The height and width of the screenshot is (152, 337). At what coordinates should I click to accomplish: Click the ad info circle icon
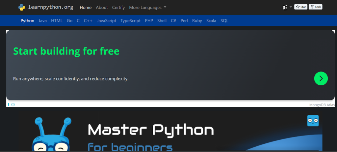click(13, 105)
